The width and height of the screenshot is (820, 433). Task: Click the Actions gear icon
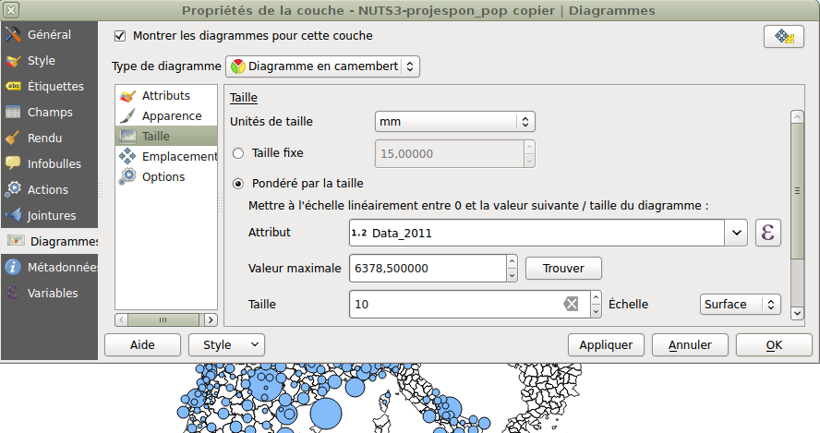pyautogui.click(x=13, y=189)
